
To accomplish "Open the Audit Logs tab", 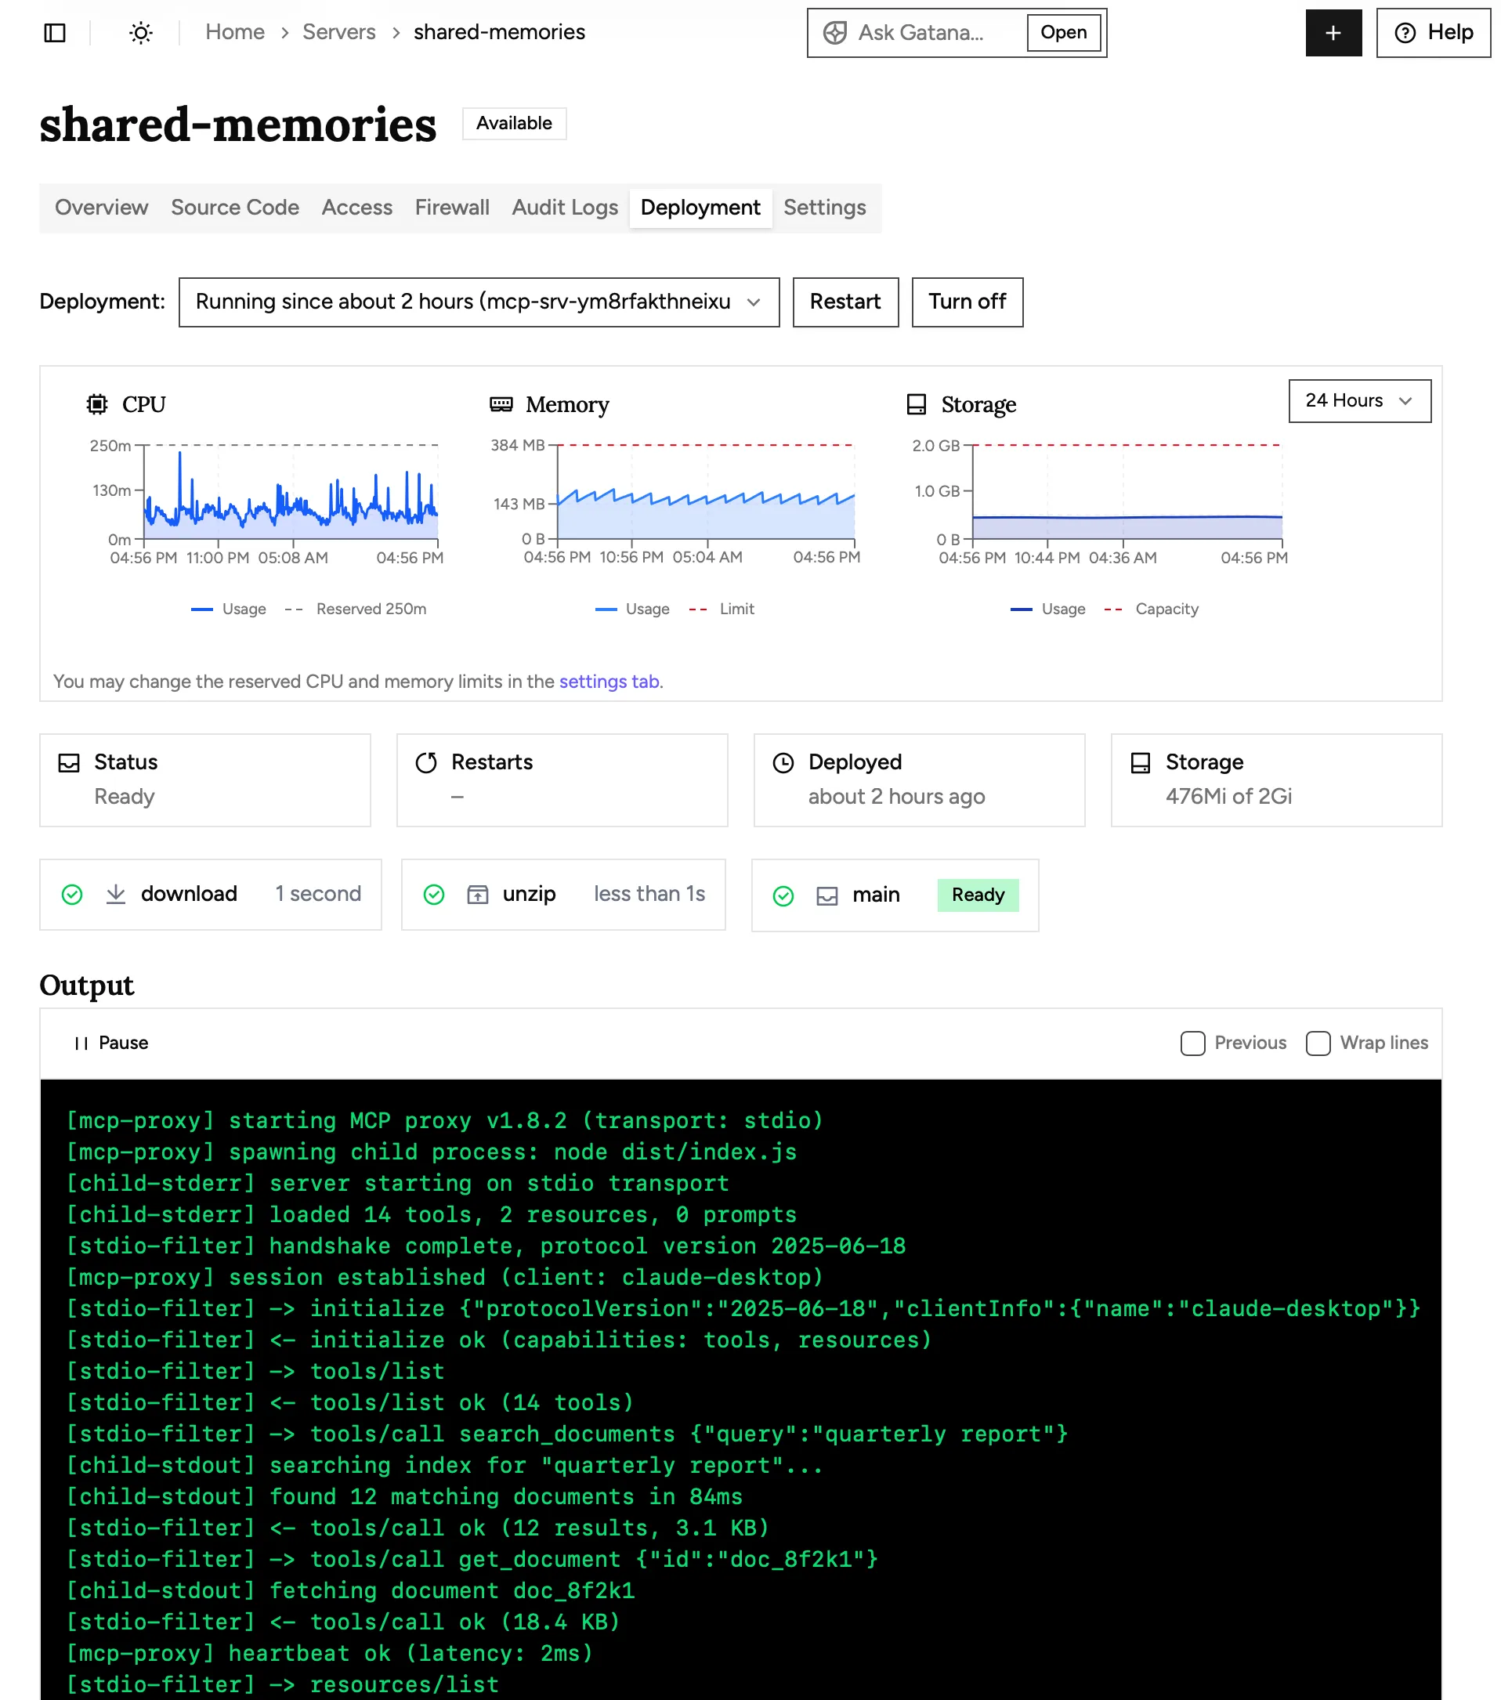I will pyautogui.click(x=565, y=208).
